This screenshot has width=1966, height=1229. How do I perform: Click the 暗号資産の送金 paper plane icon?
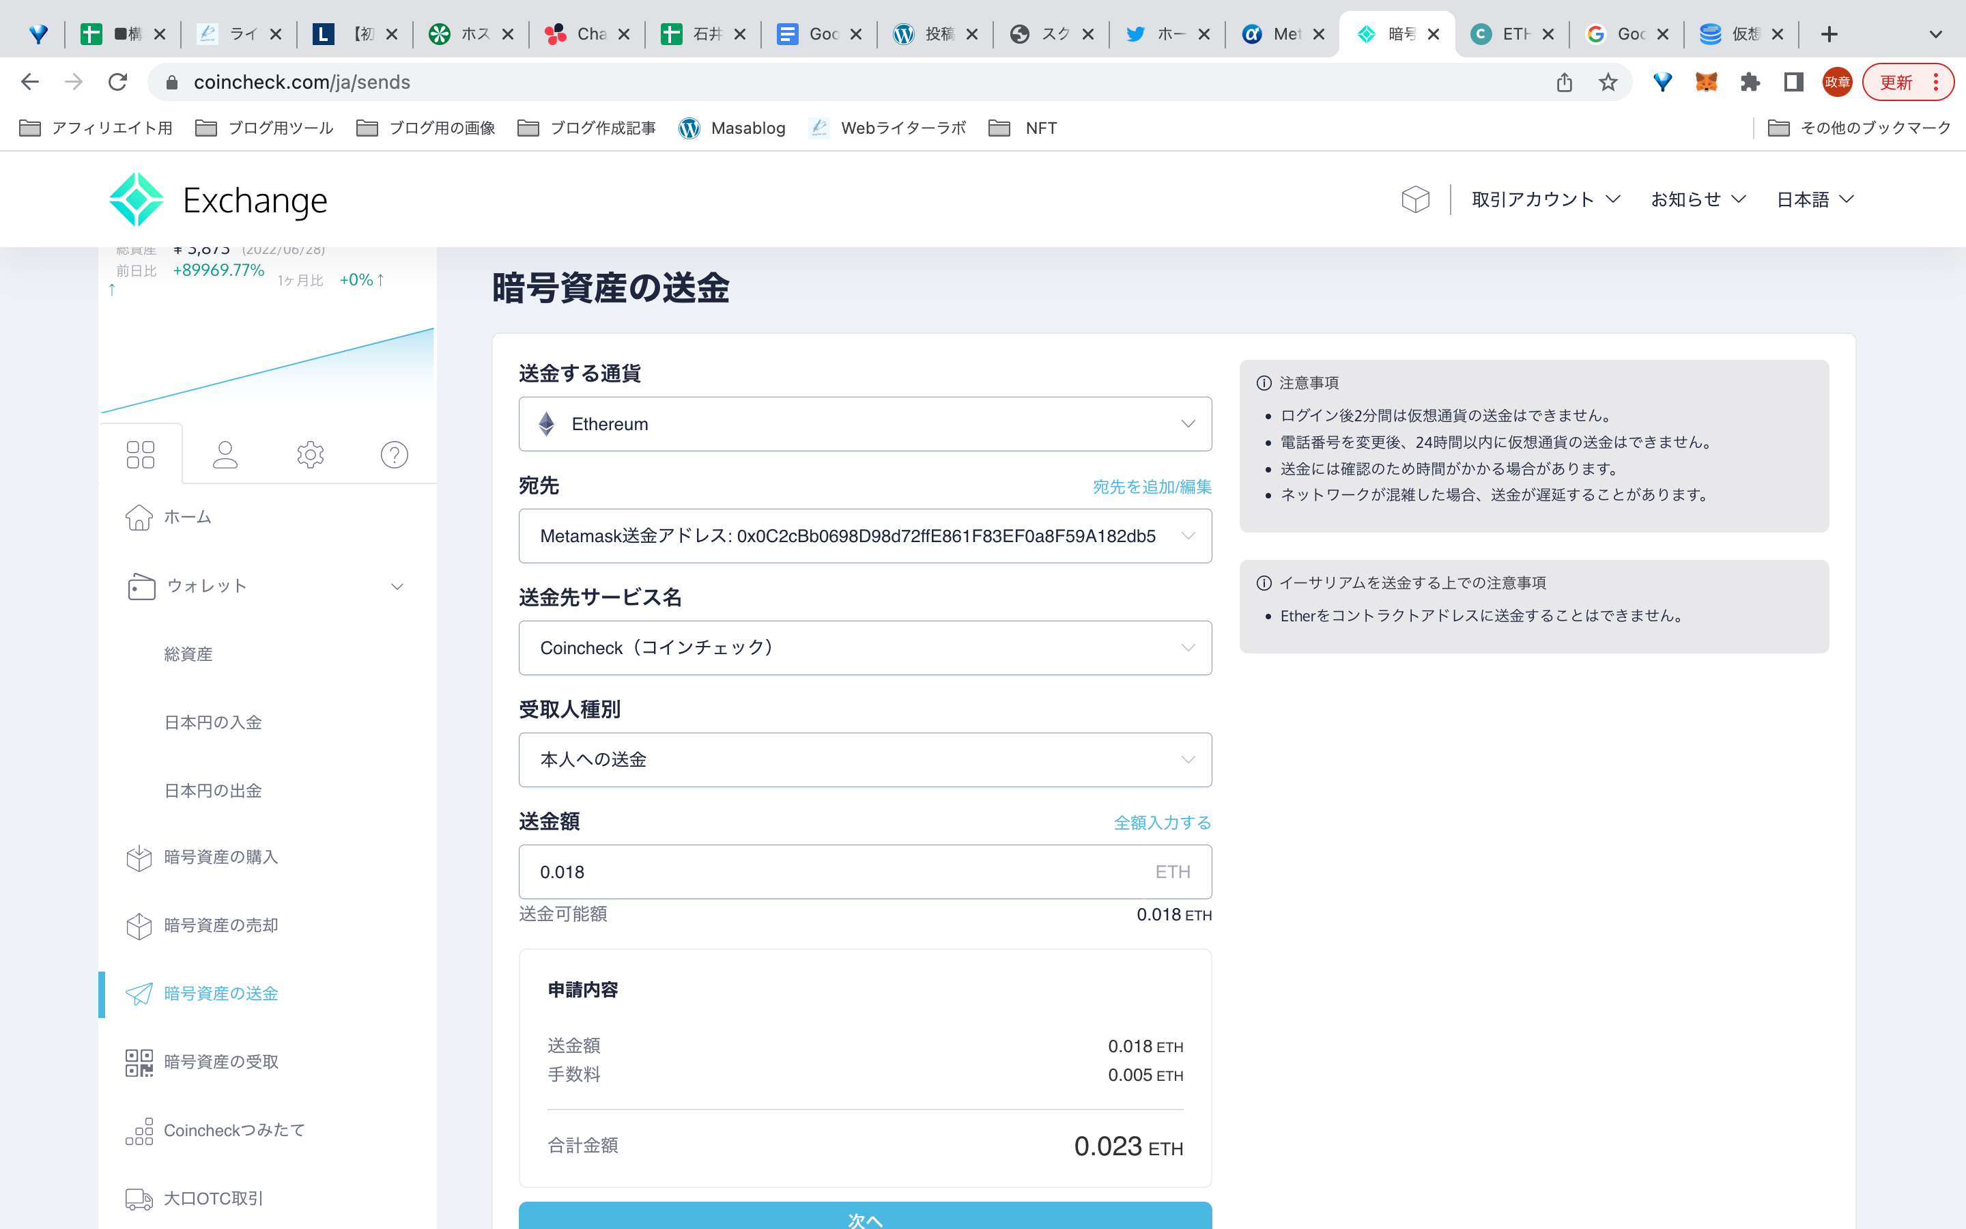click(x=139, y=993)
